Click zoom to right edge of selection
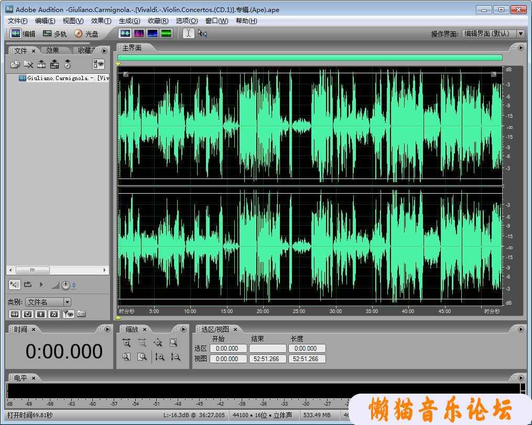This screenshot has height=425, width=532. (142, 357)
